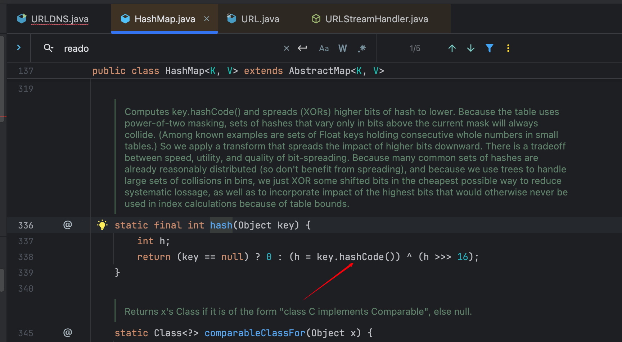Switch to the URLDNS.java tab
The width and height of the screenshot is (622, 342).
pos(53,19)
